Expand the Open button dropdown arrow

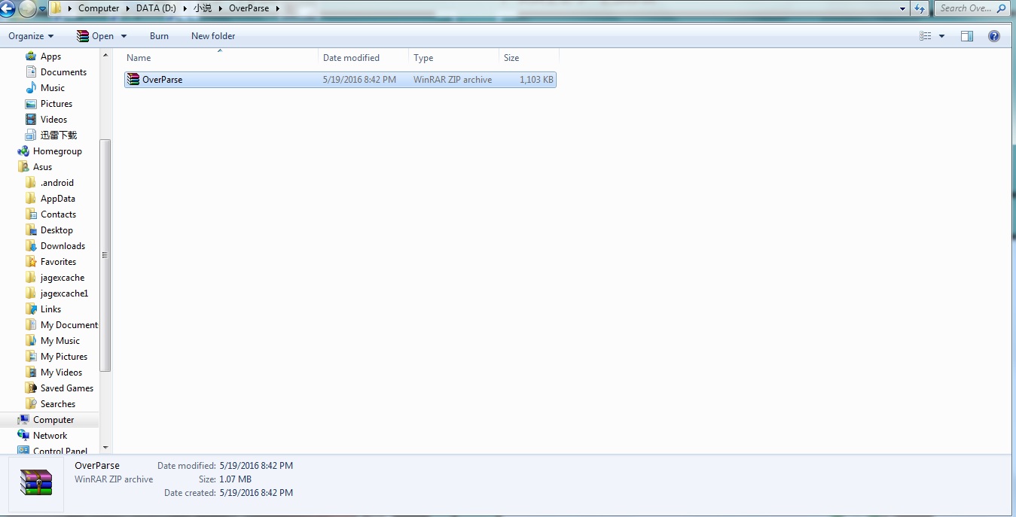[124, 36]
